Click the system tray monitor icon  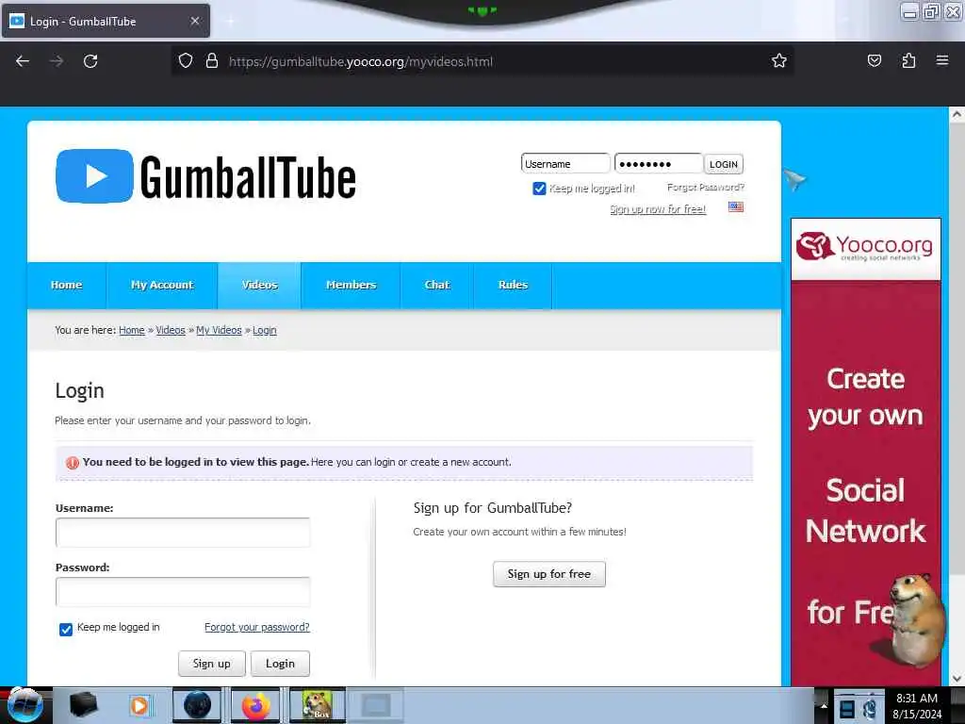(847, 708)
